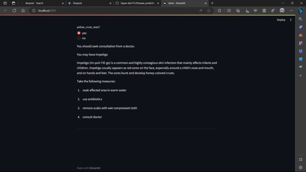Open the Bing Copilot sidebar button
This screenshot has width=306, height=172.
tap(301, 11)
